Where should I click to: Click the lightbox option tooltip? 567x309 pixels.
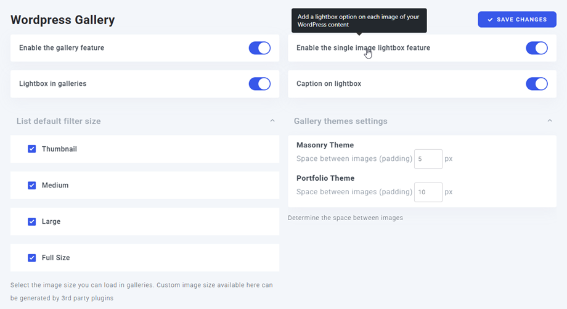point(359,20)
